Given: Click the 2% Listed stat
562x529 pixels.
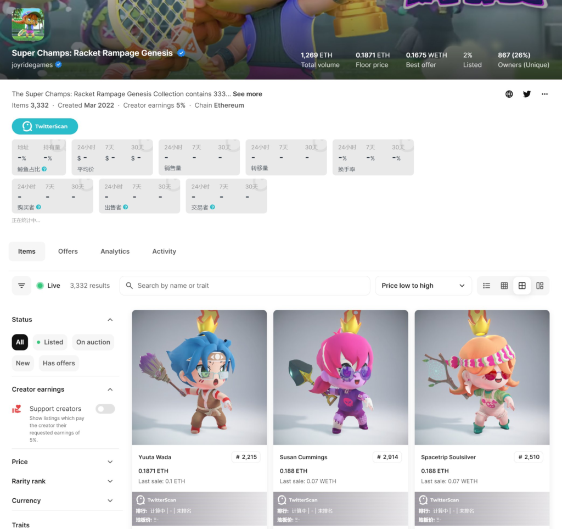Looking at the screenshot, I should pyautogui.click(x=473, y=60).
